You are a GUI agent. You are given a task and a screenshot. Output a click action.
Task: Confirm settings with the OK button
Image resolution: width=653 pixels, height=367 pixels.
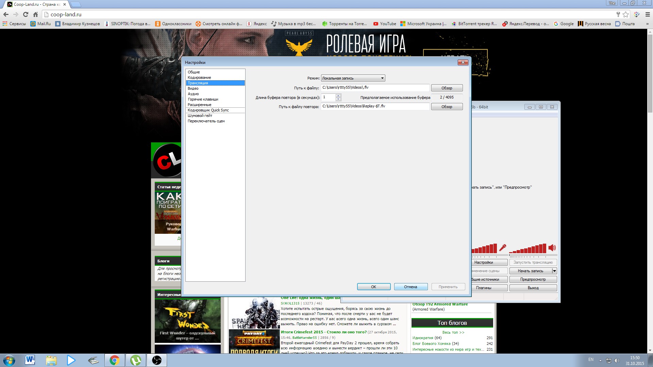(374, 287)
